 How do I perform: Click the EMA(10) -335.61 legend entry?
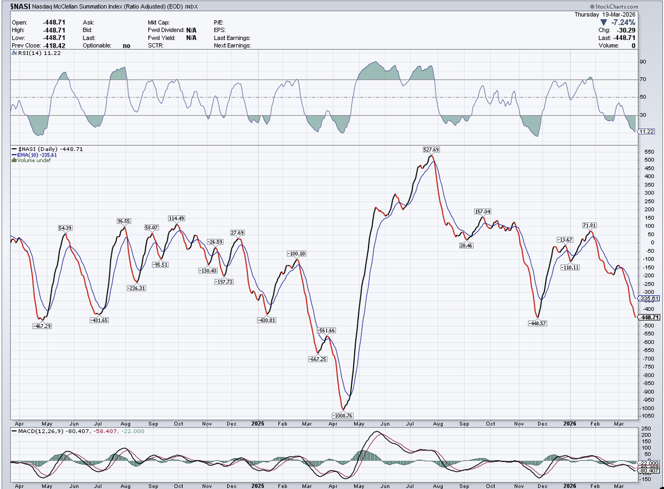tap(34, 155)
